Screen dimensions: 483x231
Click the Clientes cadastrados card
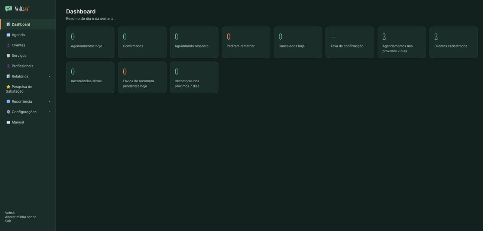click(x=454, y=42)
